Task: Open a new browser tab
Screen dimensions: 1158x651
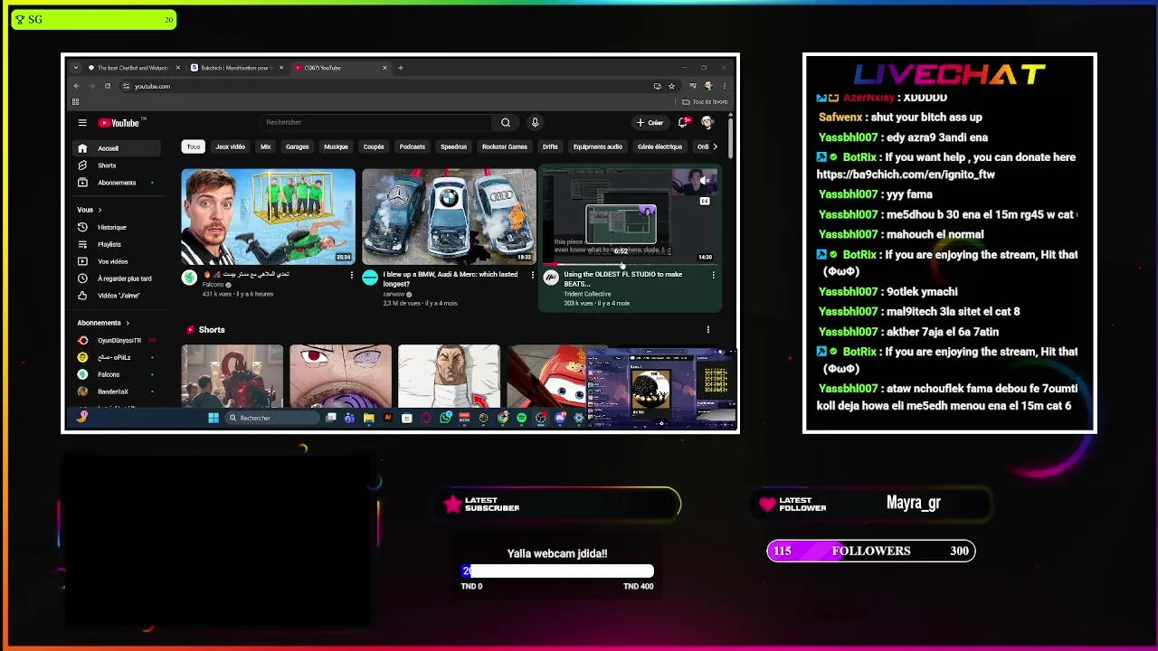Action: pyautogui.click(x=401, y=68)
